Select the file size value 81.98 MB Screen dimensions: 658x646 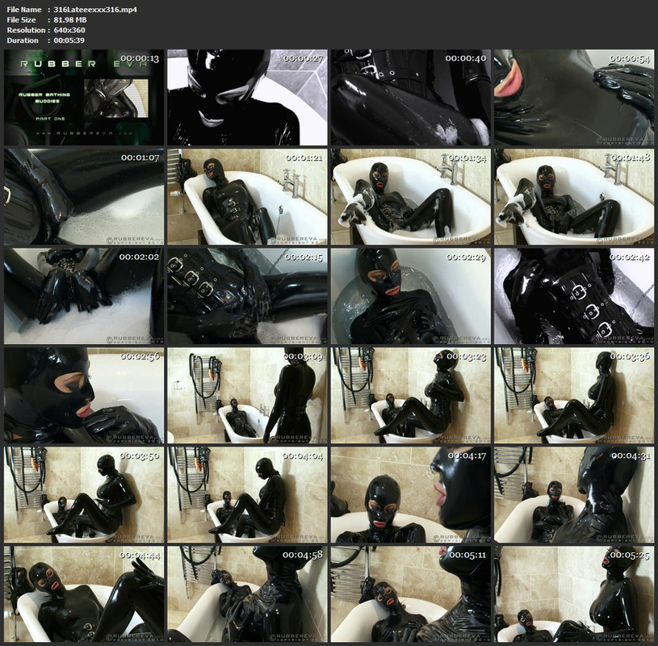(70, 19)
